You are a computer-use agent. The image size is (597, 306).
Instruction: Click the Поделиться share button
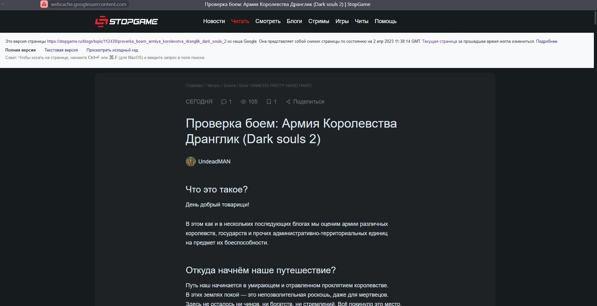click(x=305, y=102)
